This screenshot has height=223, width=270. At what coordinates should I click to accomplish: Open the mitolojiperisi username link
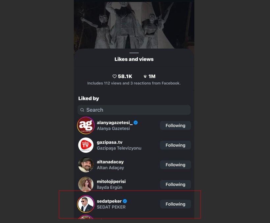[111, 181]
